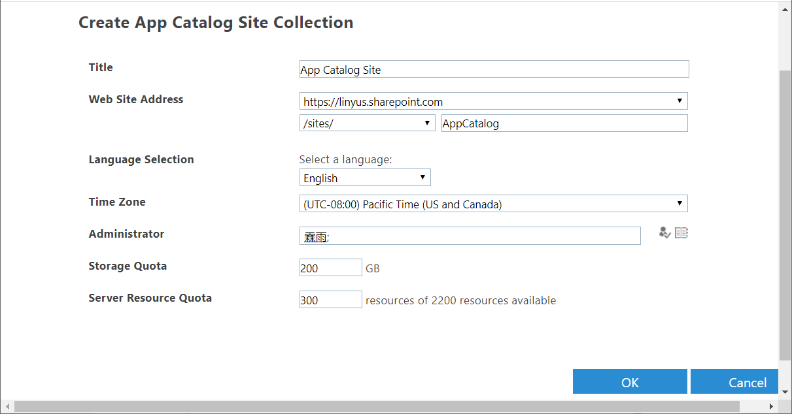
Task: Focus the Storage Quota 200 field
Action: click(x=330, y=268)
